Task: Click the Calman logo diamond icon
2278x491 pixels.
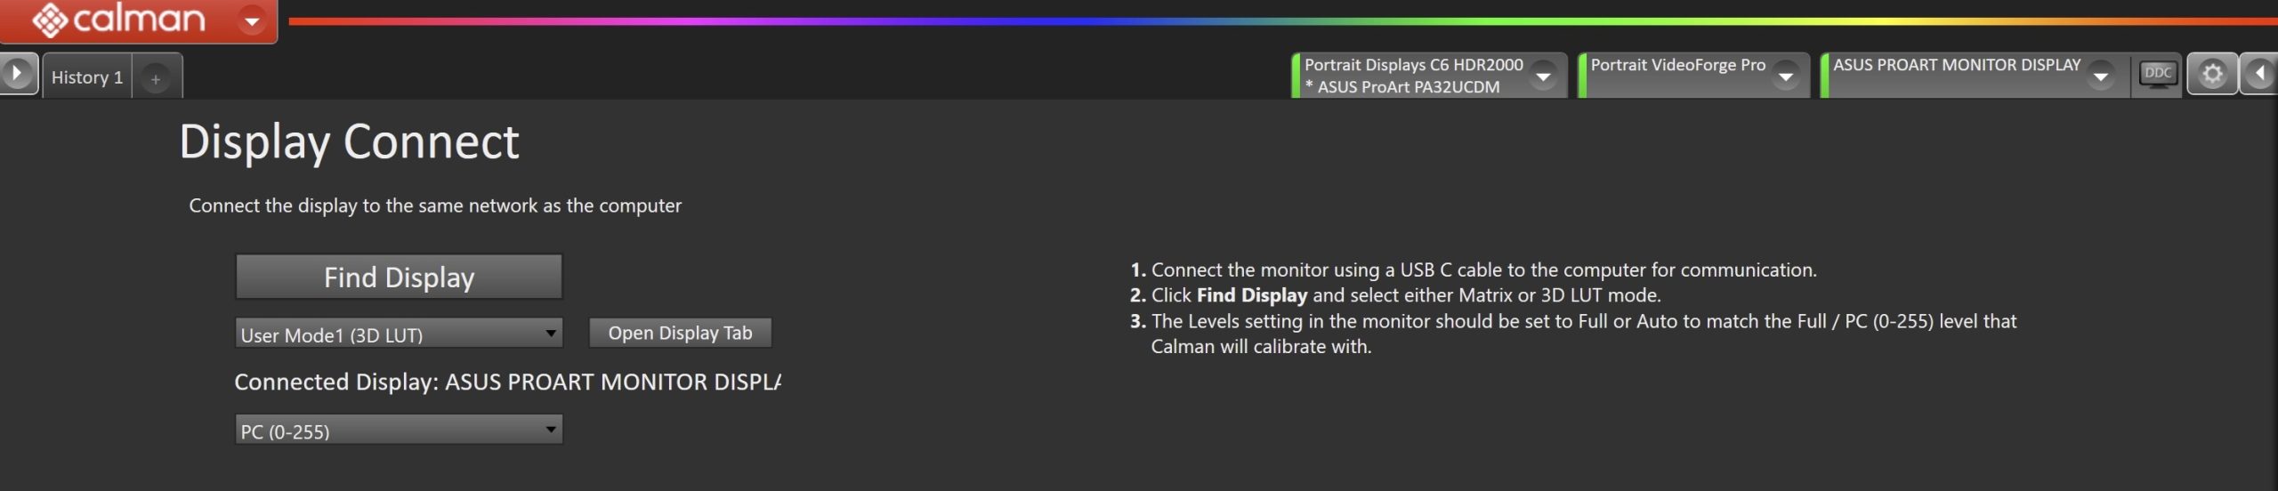Action: pyautogui.click(x=50, y=20)
